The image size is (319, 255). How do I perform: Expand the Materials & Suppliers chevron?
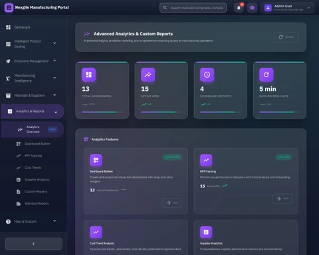[54, 95]
